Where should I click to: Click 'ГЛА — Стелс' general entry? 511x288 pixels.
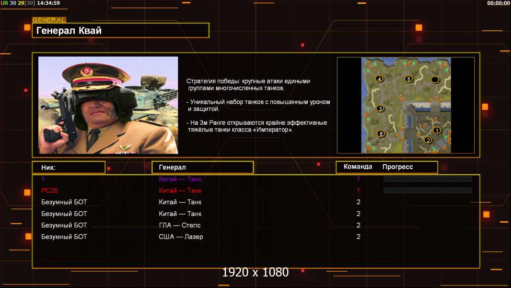coord(180,225)
